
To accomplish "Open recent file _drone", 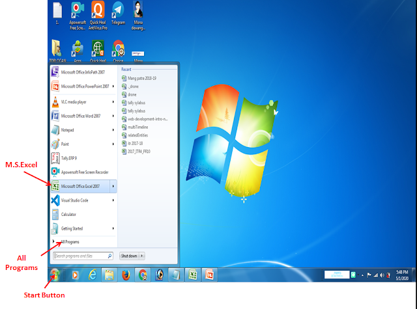I will [130, 87].
